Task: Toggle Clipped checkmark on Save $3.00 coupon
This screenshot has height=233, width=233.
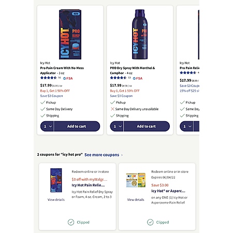Action: [150, 222]
